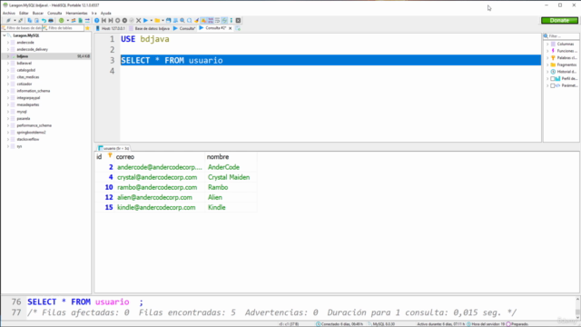Expand the bdjava database node
The height and width of the screenshot is (327, 581).
coord(8,56)
